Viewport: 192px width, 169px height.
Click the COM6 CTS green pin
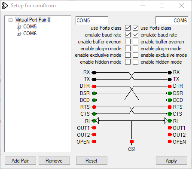[170, 114]
